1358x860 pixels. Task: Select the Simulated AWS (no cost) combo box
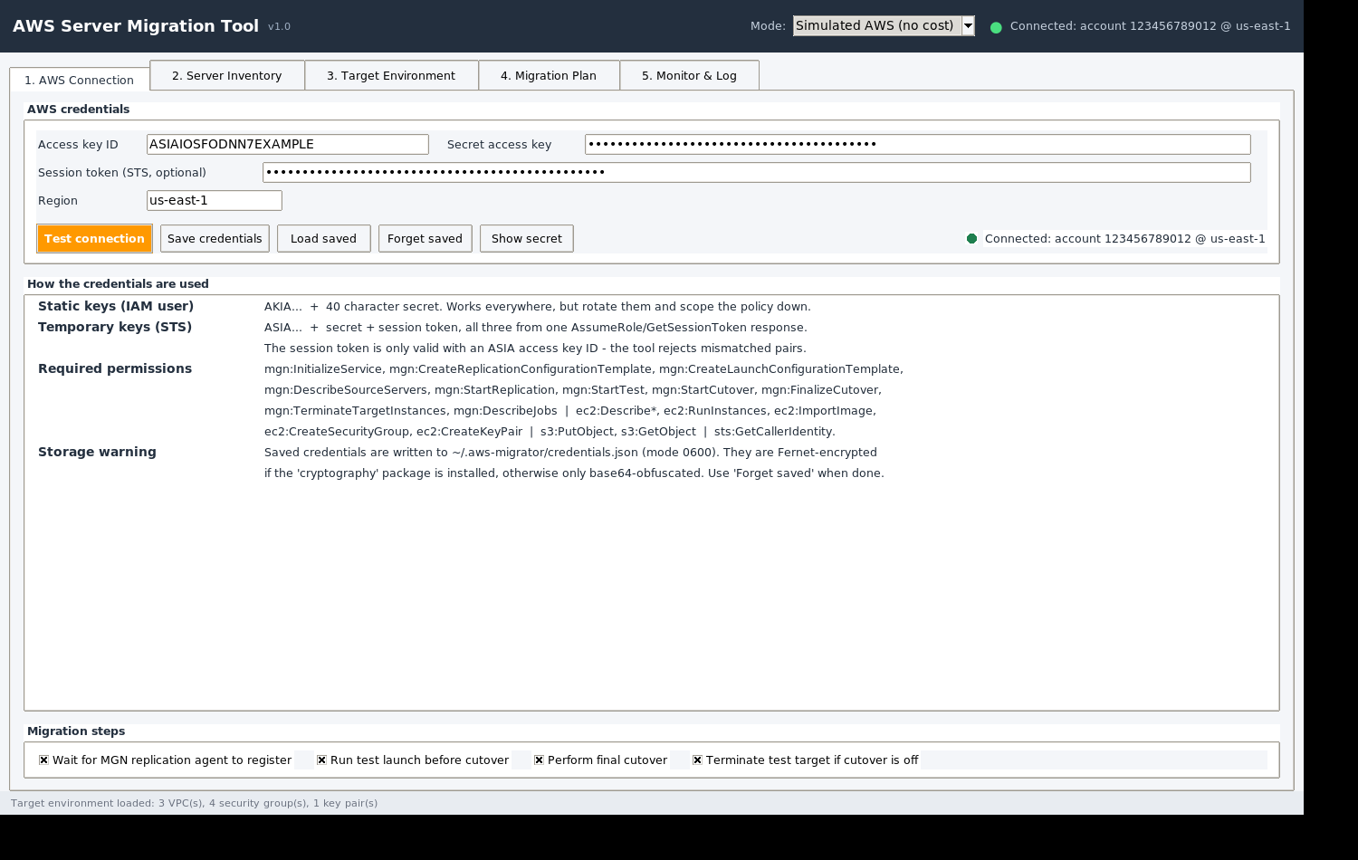[x=884, y=26]
